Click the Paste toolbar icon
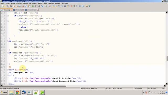 pyautogui.click(x=29, y=6)
